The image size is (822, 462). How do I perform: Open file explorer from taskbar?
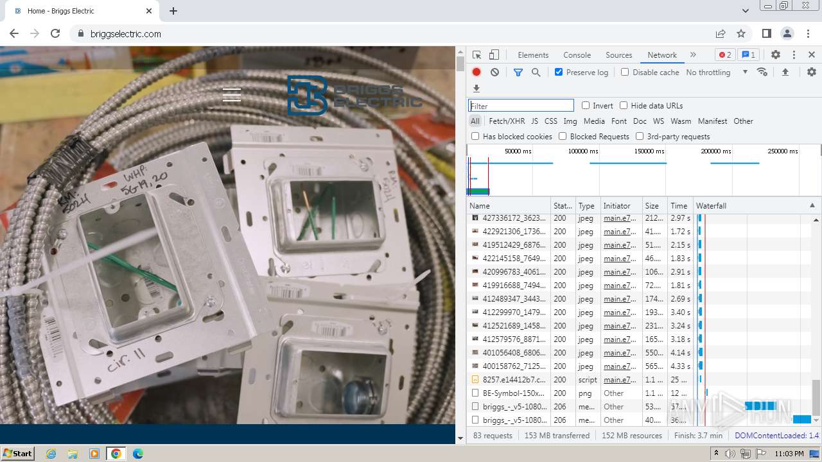coord(73,454)
